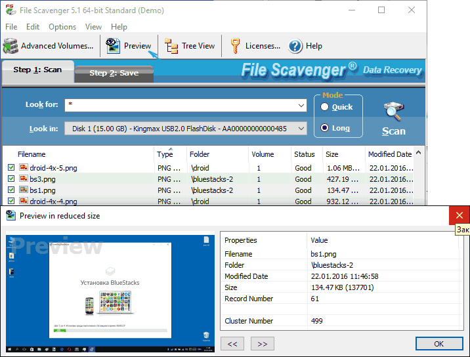Expand the Look for dropdown
470x357 pixels.
tap(301, 105)
